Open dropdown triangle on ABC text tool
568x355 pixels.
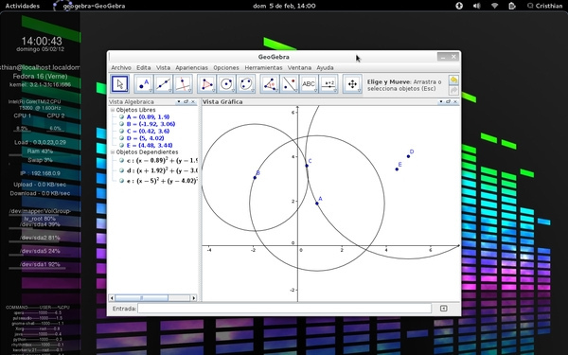(x=316, y=91)
